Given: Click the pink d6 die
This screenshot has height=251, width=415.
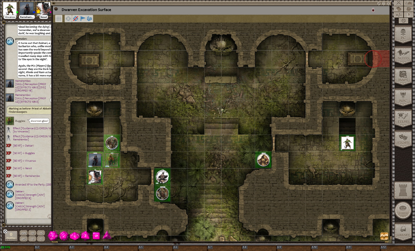Looking at the screenshot, I should (x=96, y=236).
